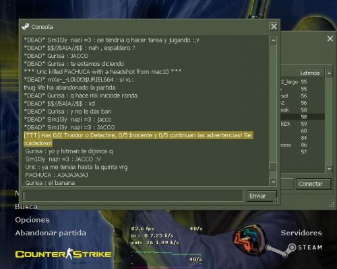337x269 pixels.
Task: Open the Servidores menu item
Action: point(301,233)
